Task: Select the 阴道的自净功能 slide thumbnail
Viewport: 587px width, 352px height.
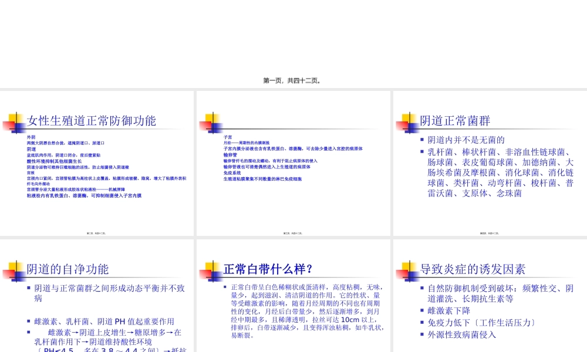Action: (97, 293)
